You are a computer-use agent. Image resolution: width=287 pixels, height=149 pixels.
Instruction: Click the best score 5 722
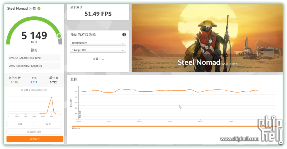pos(53,82)
